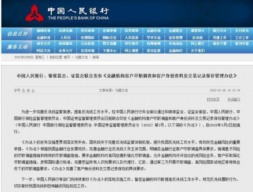This screenshot has height=192, width=253.
Task: Open the 市场动态 menu item
Action: pyautogui.click(x=176, y=43)
